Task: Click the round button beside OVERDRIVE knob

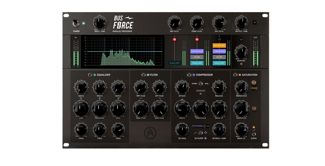Action: click(x=254, y=108)
